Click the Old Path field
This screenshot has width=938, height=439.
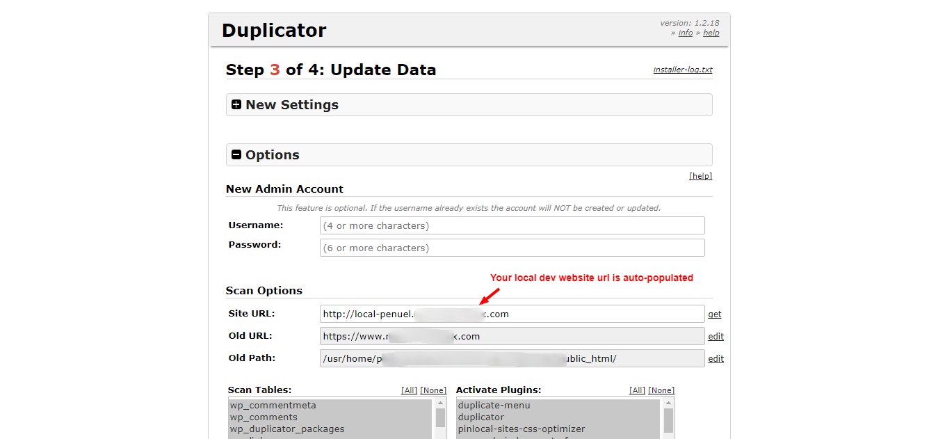pyautogui.click(x=512, y=358)
